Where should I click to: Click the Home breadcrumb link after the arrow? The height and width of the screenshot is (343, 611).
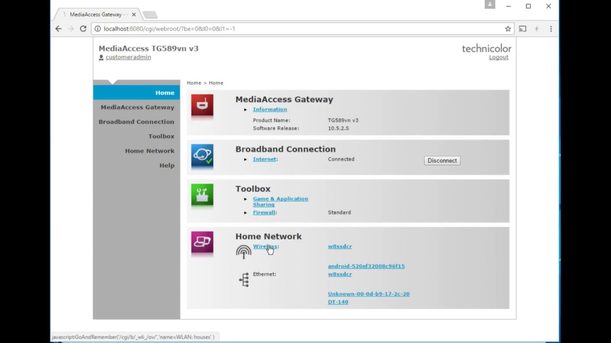click(x=216, y=83)
